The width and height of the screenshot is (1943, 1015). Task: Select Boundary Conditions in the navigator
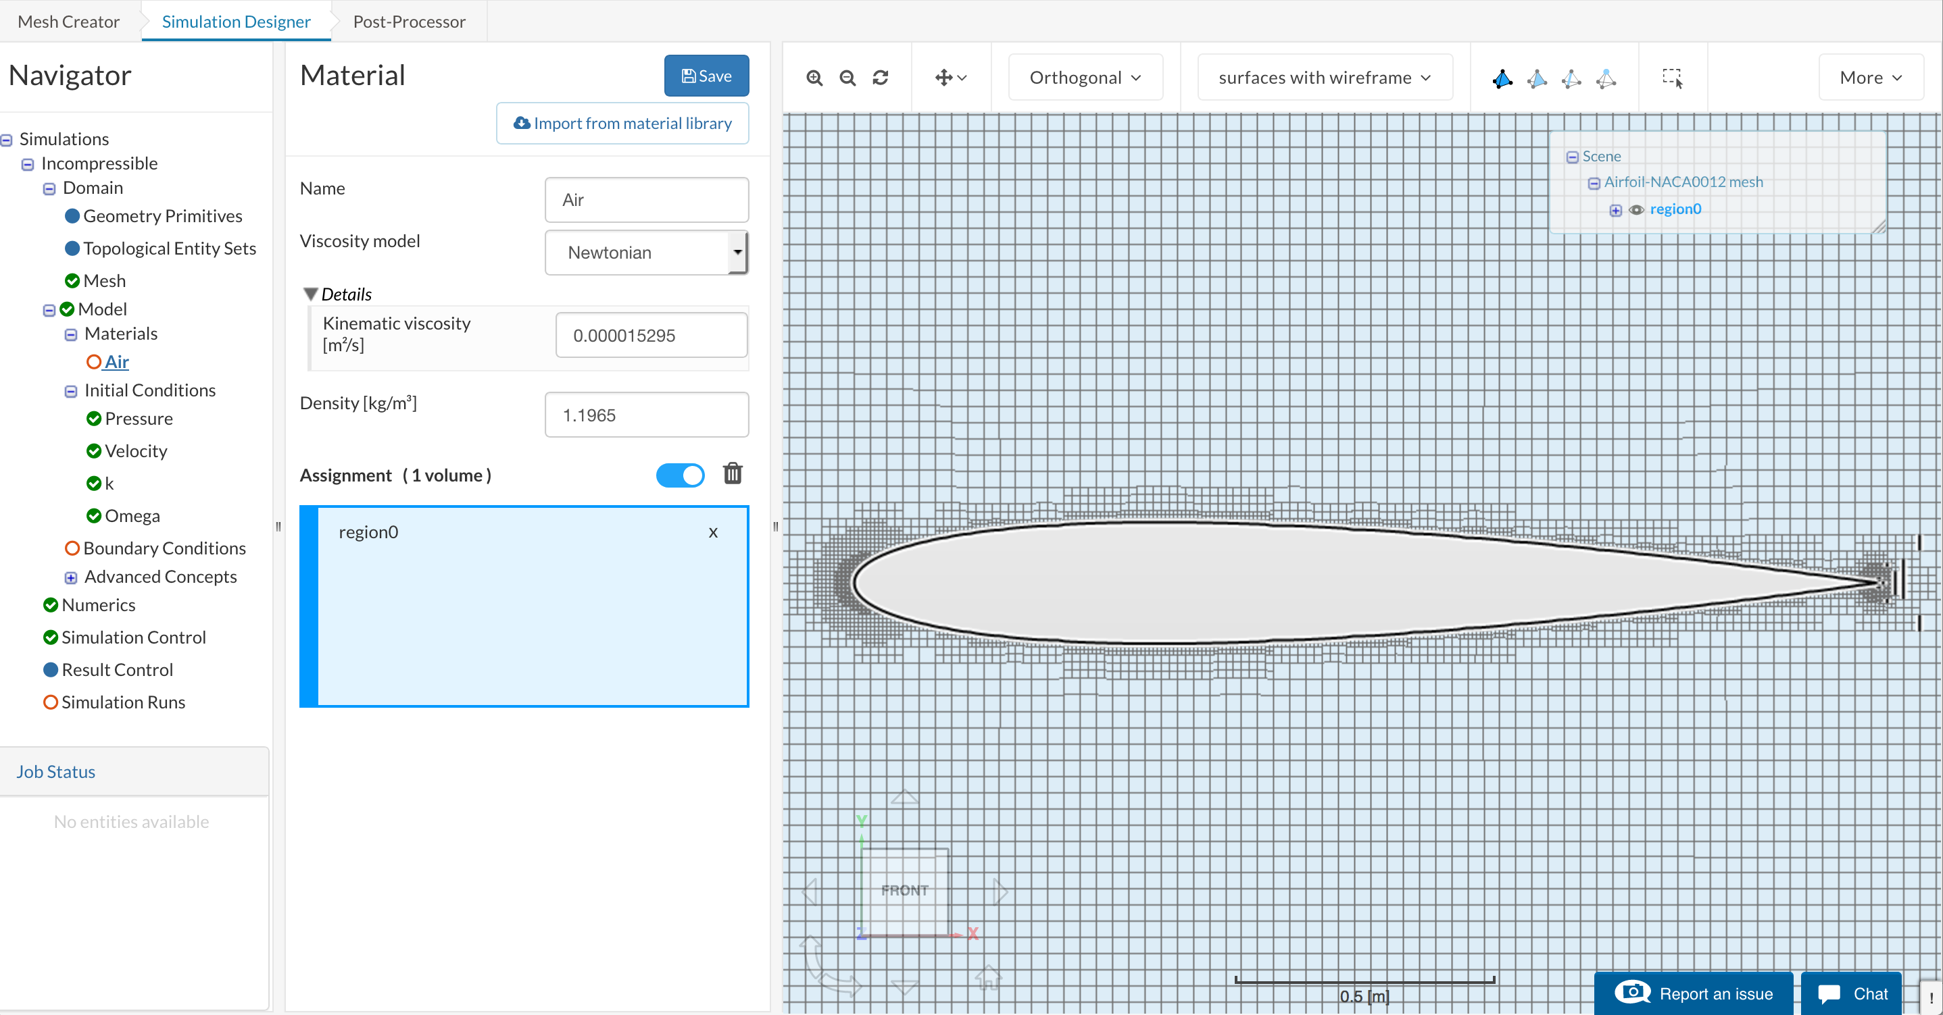tap(164, 548)
